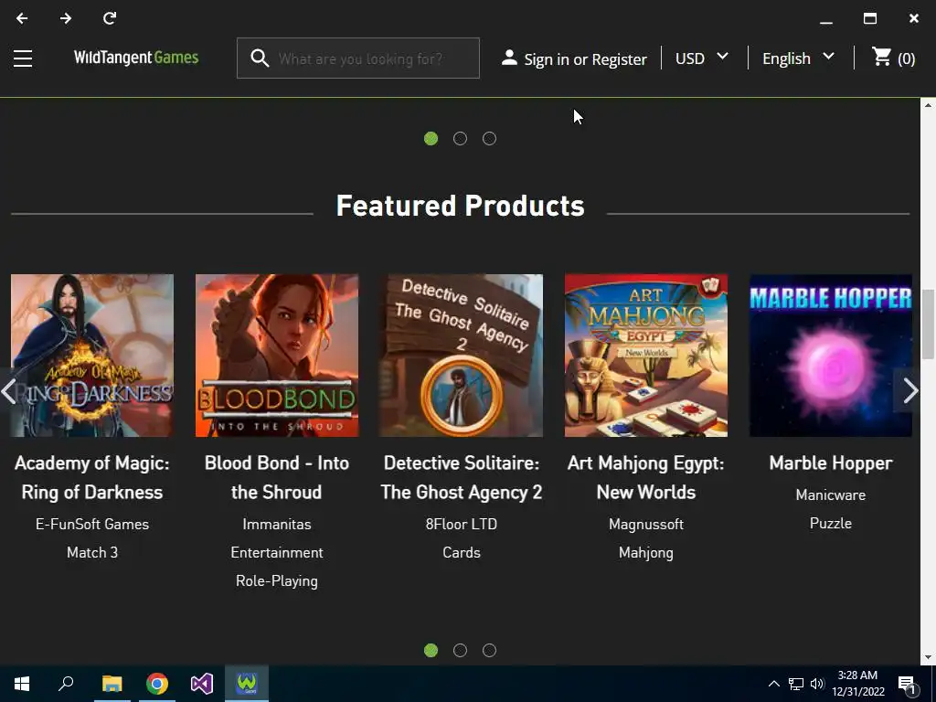Go forward with the forward arrow
The width and height of the screenshot is (936, 702).
point(66,18)
